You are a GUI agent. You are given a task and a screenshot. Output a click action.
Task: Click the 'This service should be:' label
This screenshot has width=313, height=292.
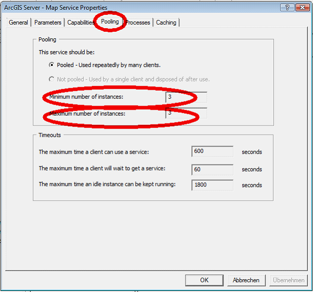[67, 52]
